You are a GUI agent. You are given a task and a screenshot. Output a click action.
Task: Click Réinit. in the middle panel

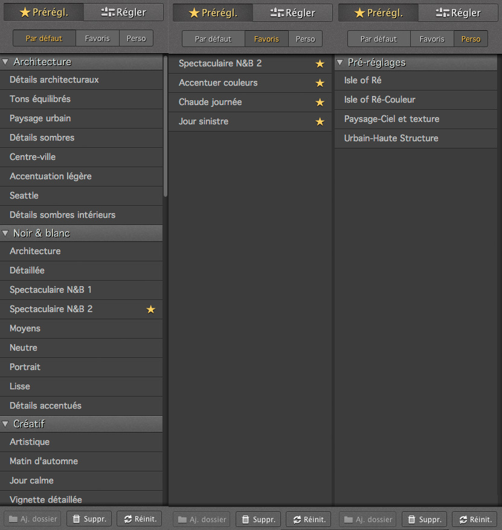(x=309, y=520)
